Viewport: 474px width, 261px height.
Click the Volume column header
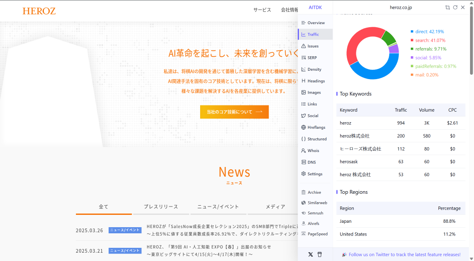click(427, 110)
